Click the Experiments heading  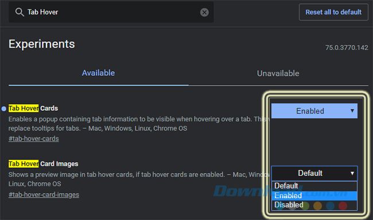[42, 44]
